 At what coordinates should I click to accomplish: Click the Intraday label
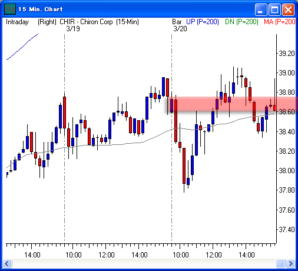(x=17, y=22)
